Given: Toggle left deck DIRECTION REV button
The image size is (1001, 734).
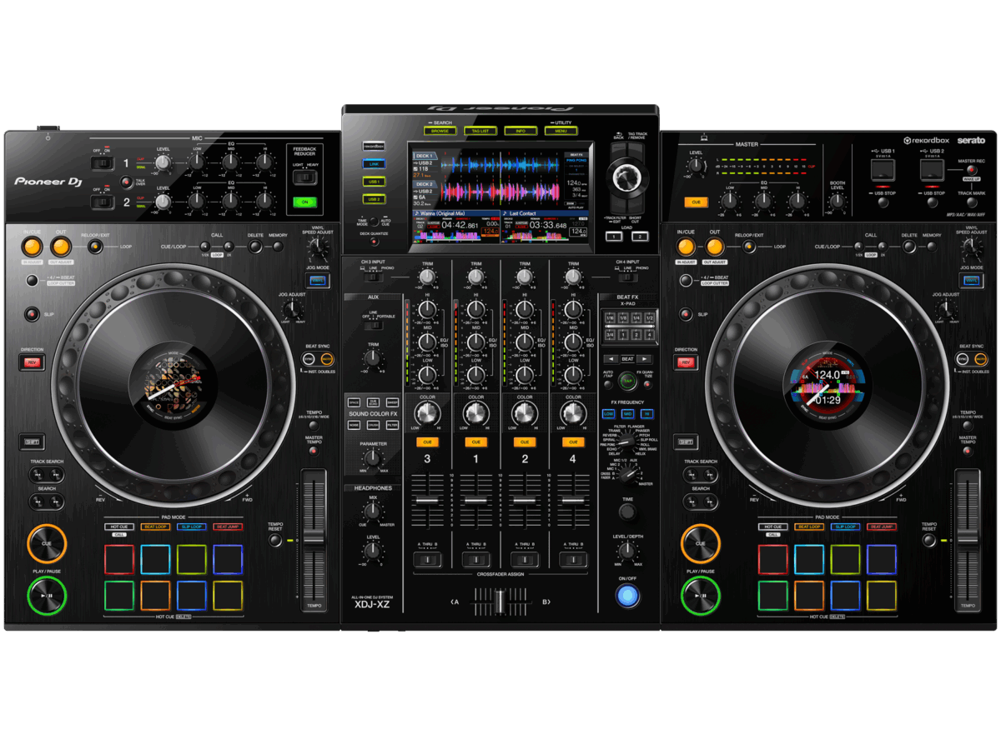Looking at the screenshot, I should 32,362.
